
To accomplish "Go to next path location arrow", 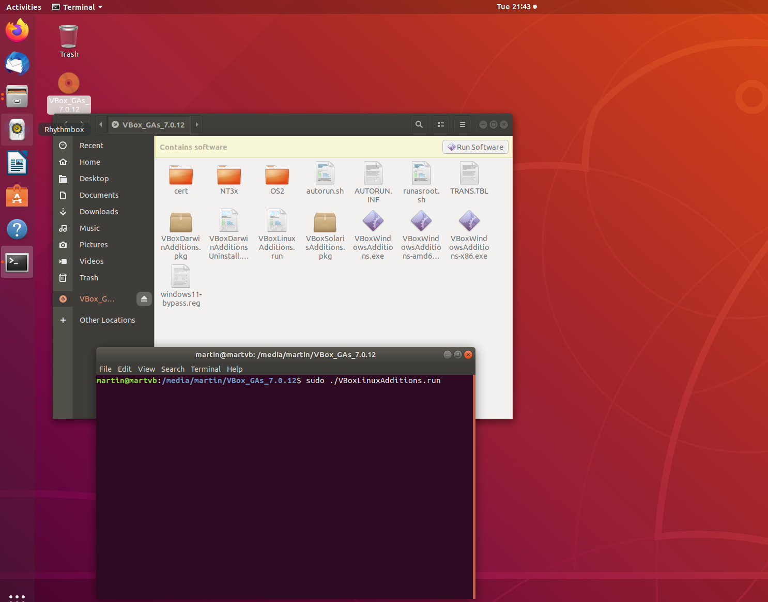I will pyautogui.click(x=197, y=124).
